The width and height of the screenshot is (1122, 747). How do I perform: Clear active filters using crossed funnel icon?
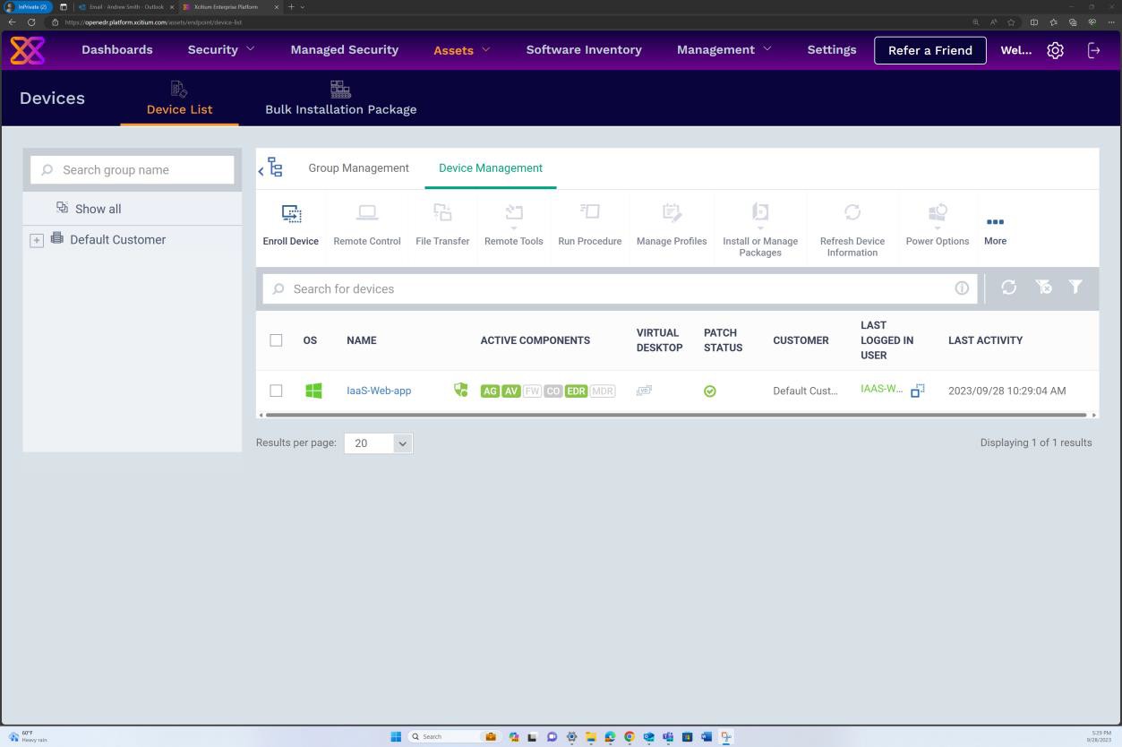pyautogui.click(x=1042, y=288)
